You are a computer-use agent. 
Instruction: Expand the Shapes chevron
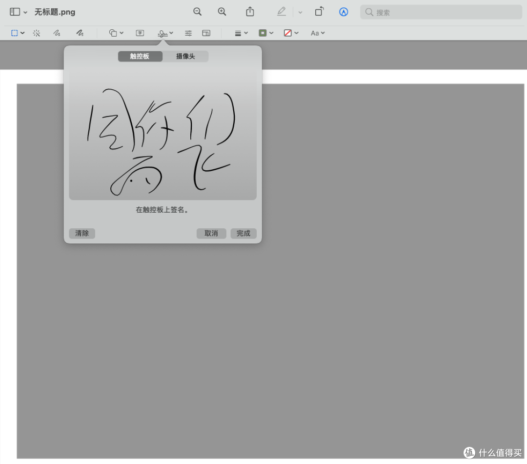[122, 33]
